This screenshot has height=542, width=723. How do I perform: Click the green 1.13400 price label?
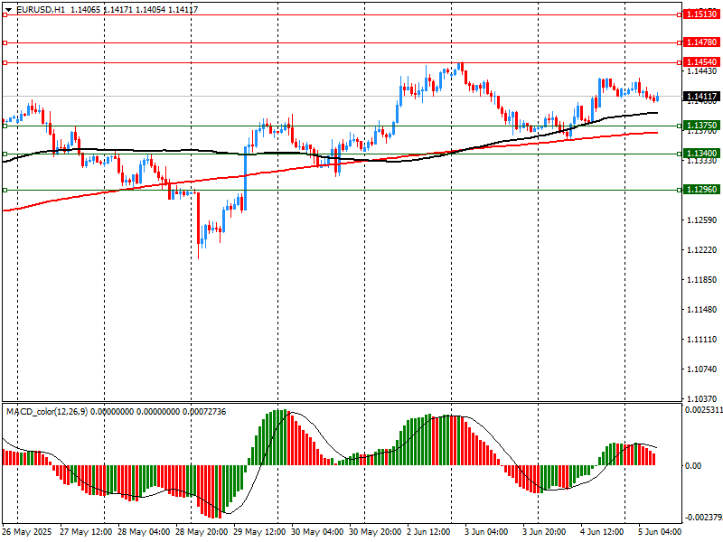[x=701, y=154]
